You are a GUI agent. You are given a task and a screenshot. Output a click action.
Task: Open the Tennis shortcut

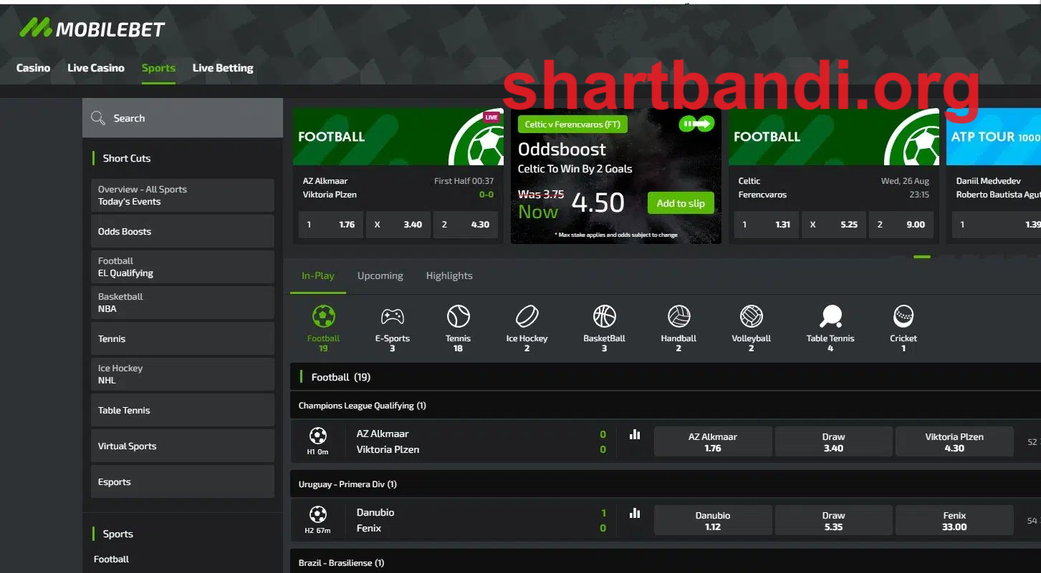tap(183, 338)
